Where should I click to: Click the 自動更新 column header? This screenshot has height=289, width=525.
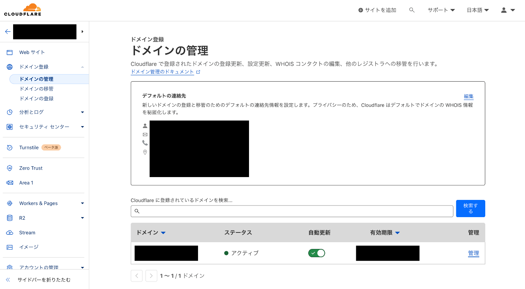click(319, 232)
